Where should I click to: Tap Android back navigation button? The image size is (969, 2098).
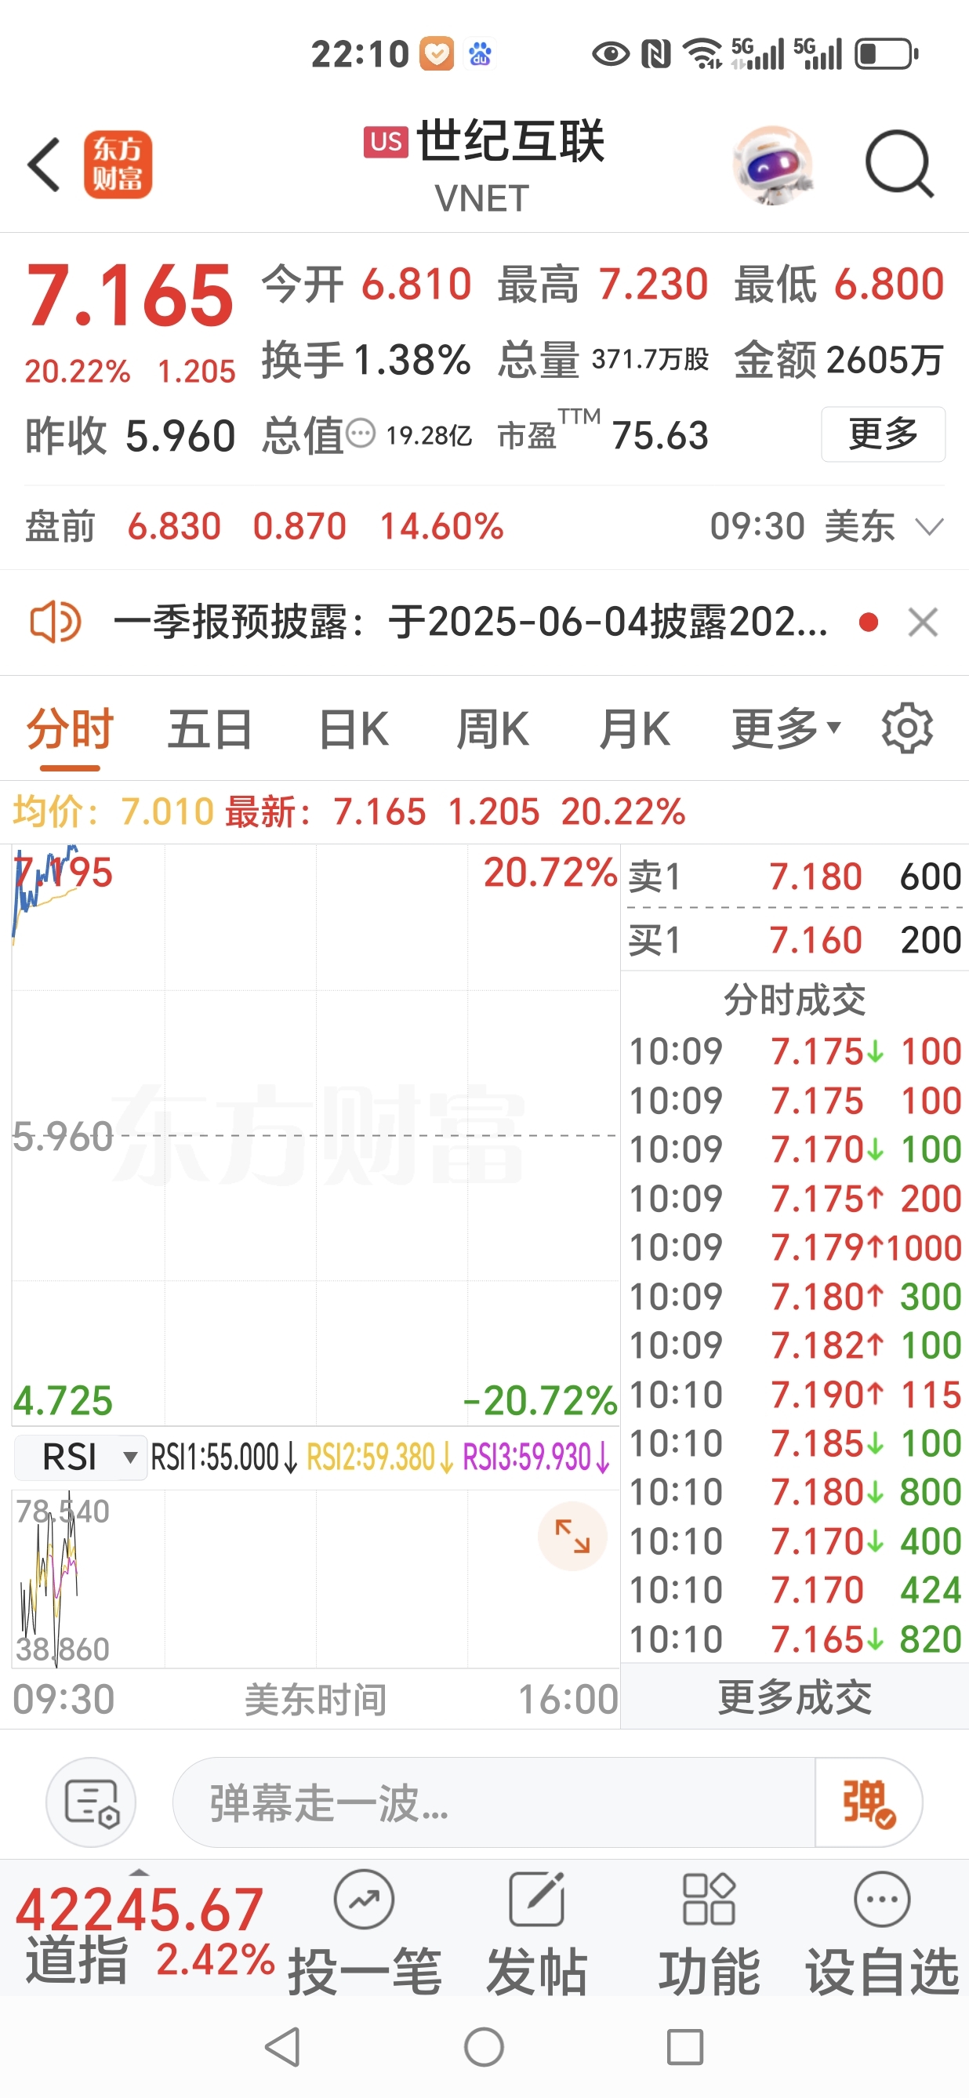pos(283,2047)
